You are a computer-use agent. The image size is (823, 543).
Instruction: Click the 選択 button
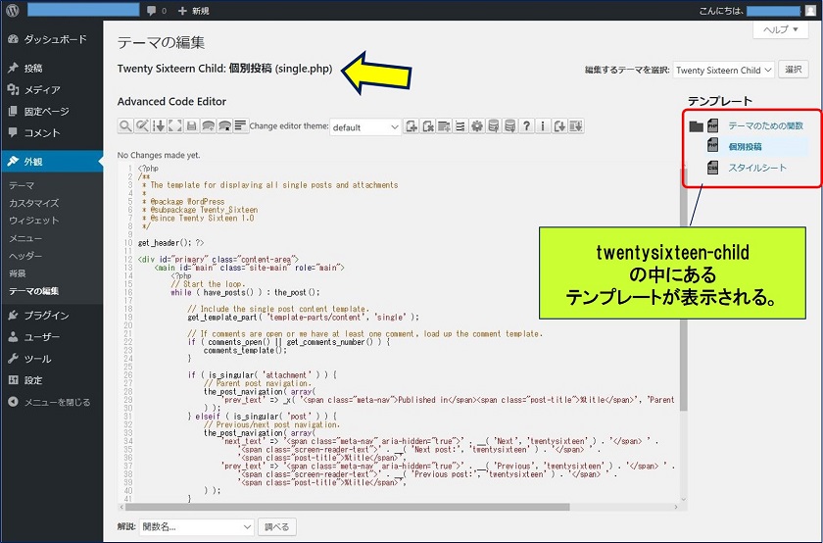coord(793,70)
